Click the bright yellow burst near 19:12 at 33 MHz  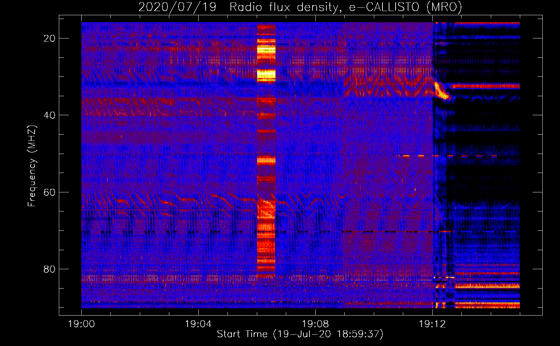click(441, 91)
